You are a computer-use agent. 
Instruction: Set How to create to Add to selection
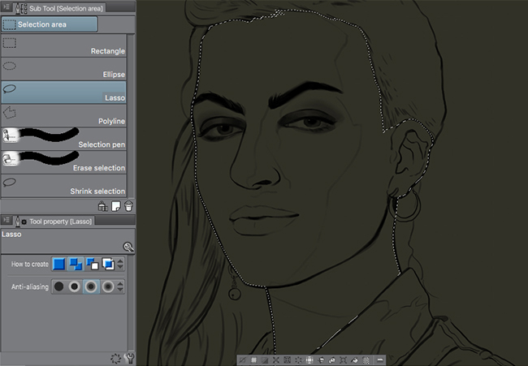tap(76, 264)
